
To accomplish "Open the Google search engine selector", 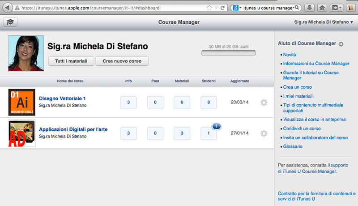I will (x=237, y=8).
